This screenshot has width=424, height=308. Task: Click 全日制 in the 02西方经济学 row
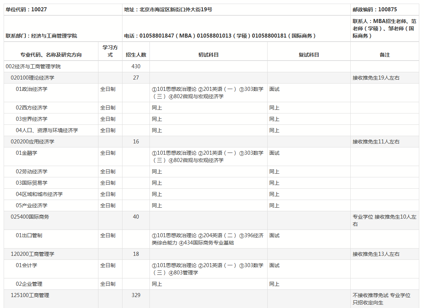tap(108, 107)
